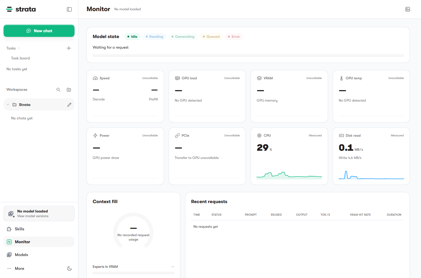The width and height of the screenshot is (421, 278).
Task: Click the 'No requests yet' text
Action: coord(206,227)
